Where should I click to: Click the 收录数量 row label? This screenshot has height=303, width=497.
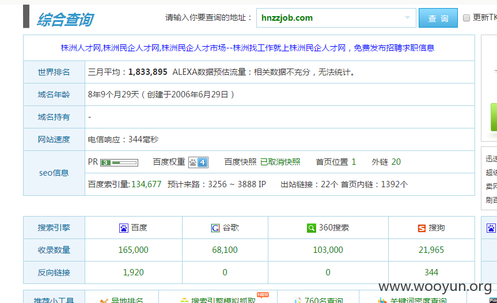54,250
